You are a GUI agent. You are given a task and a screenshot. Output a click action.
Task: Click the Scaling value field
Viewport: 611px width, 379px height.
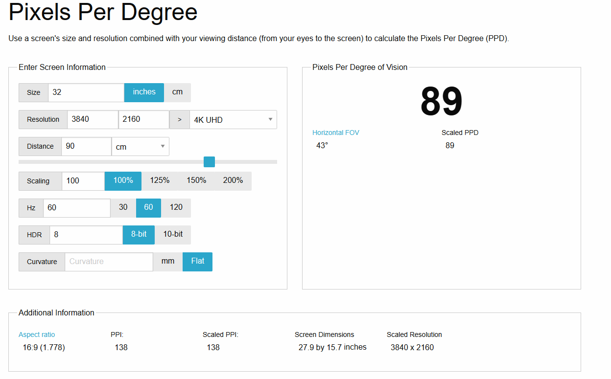click(x=83, y=181)
